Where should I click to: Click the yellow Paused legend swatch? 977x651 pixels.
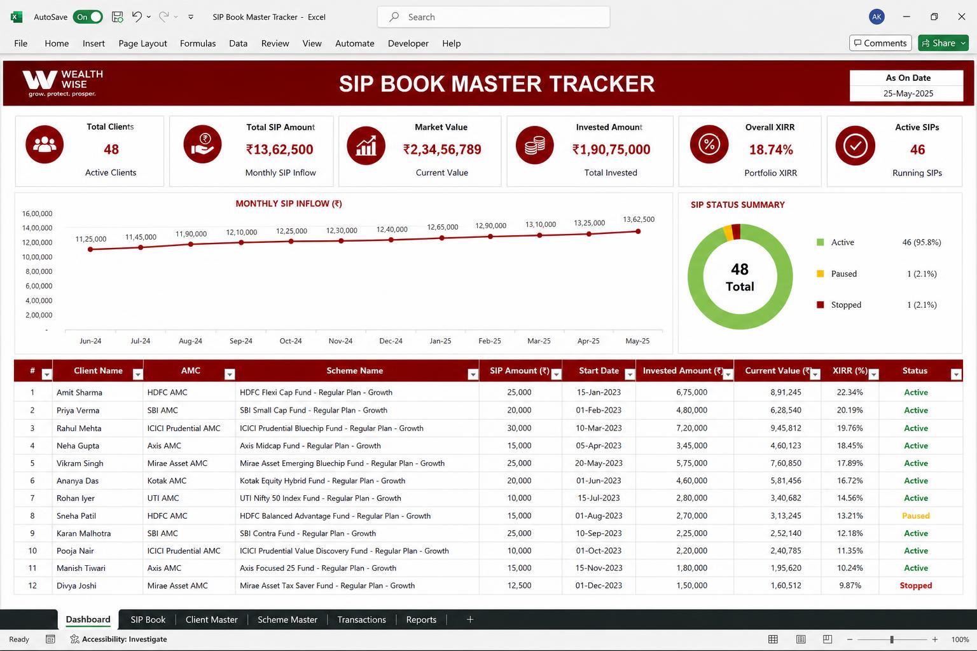[x=821, y=273]
